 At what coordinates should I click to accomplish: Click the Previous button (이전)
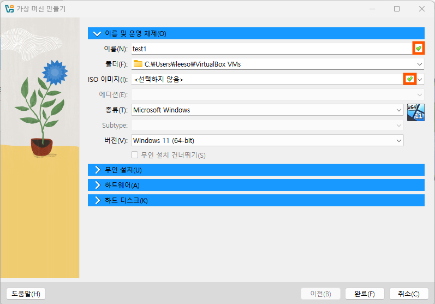tap(320, 294)
